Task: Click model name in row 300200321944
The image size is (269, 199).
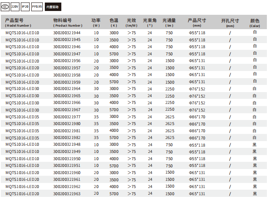Action: tap(22, 33)
